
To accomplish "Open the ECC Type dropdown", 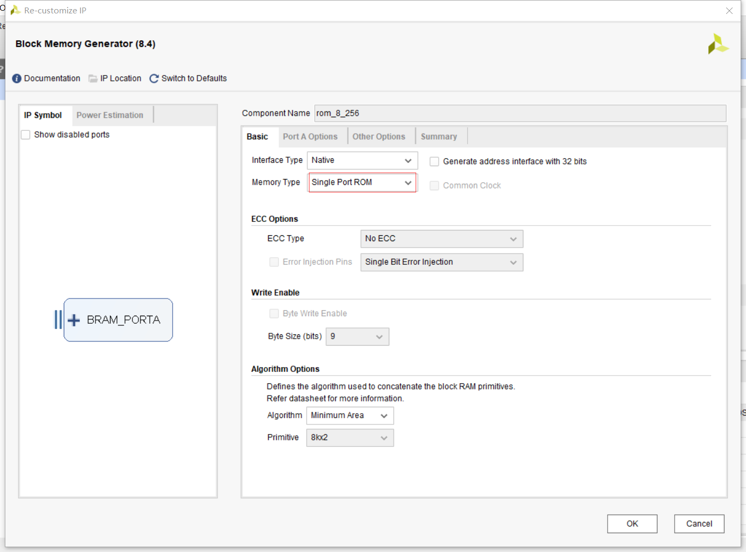I will 442,238.
